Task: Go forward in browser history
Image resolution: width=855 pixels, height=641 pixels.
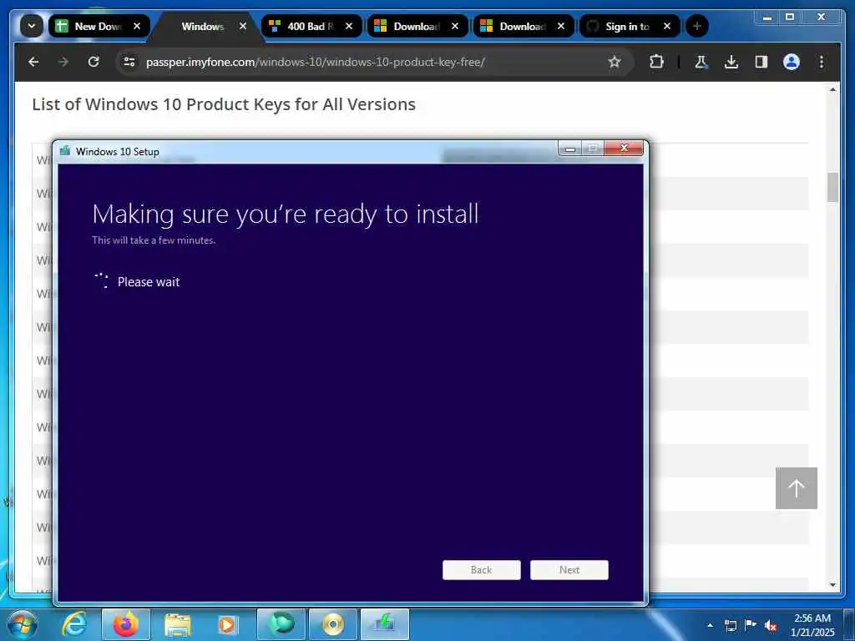Action: click(x=63, y=62)
